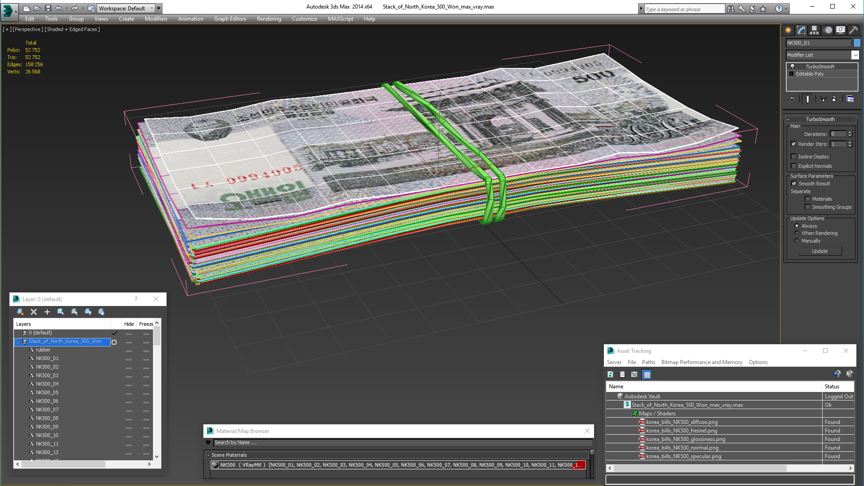This screenshot has width=864, height=486.
Task: Click the star favorites icon
Action: (763, 9)
